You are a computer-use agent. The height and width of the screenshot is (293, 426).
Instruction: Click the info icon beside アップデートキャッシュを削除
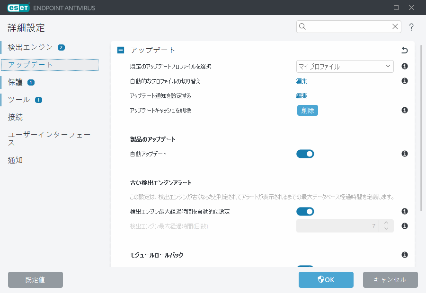click(x=404, y=110)
